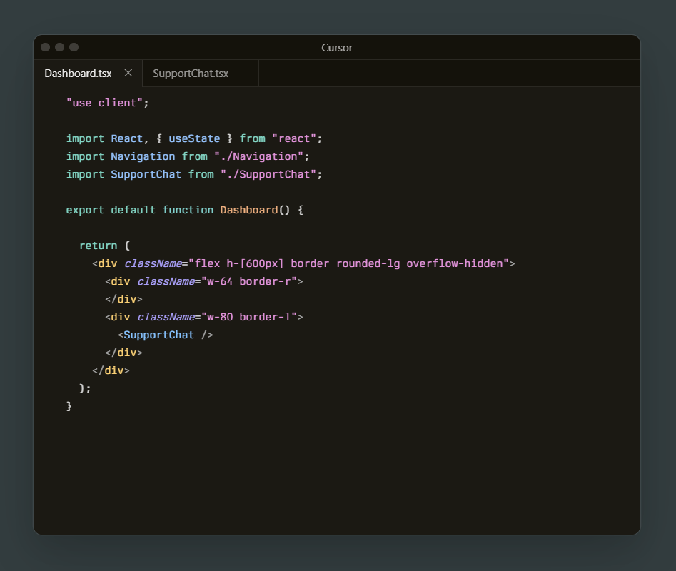The width and height of the screenshot is (676, 571).
Task: Click useState in the React import
Action: point(194,138)
